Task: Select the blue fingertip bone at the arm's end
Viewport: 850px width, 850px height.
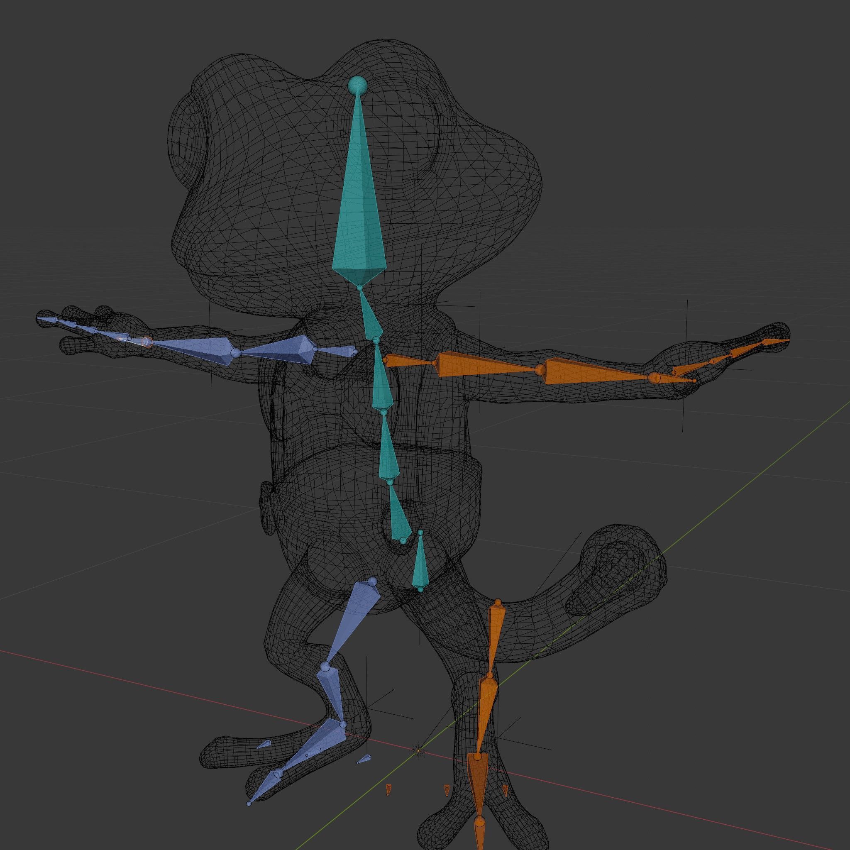Action: (x=47, y=320)
